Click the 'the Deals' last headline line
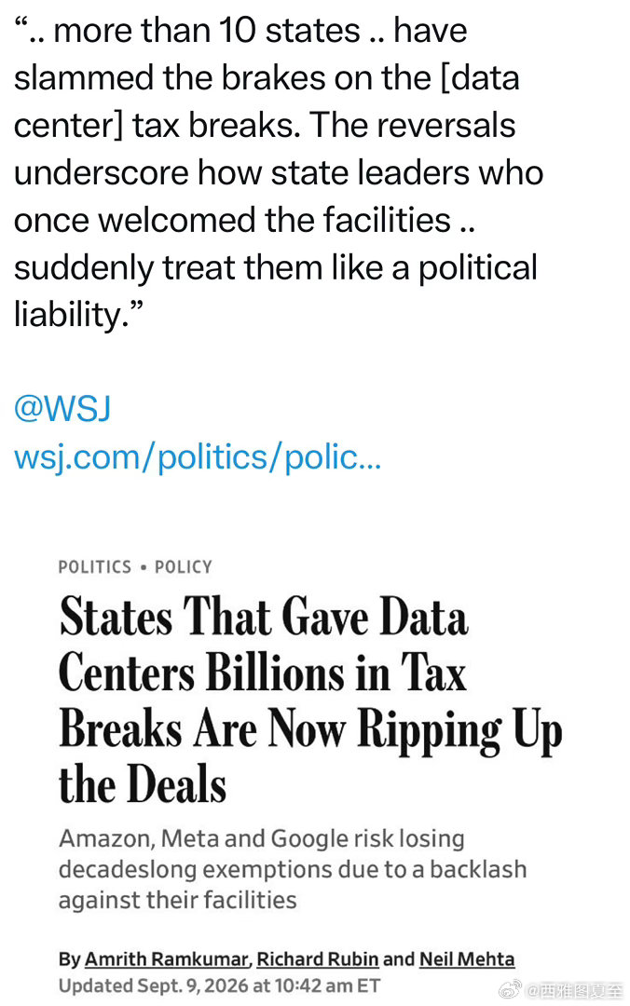The image size is (630, 1006). tap(143, 784)
